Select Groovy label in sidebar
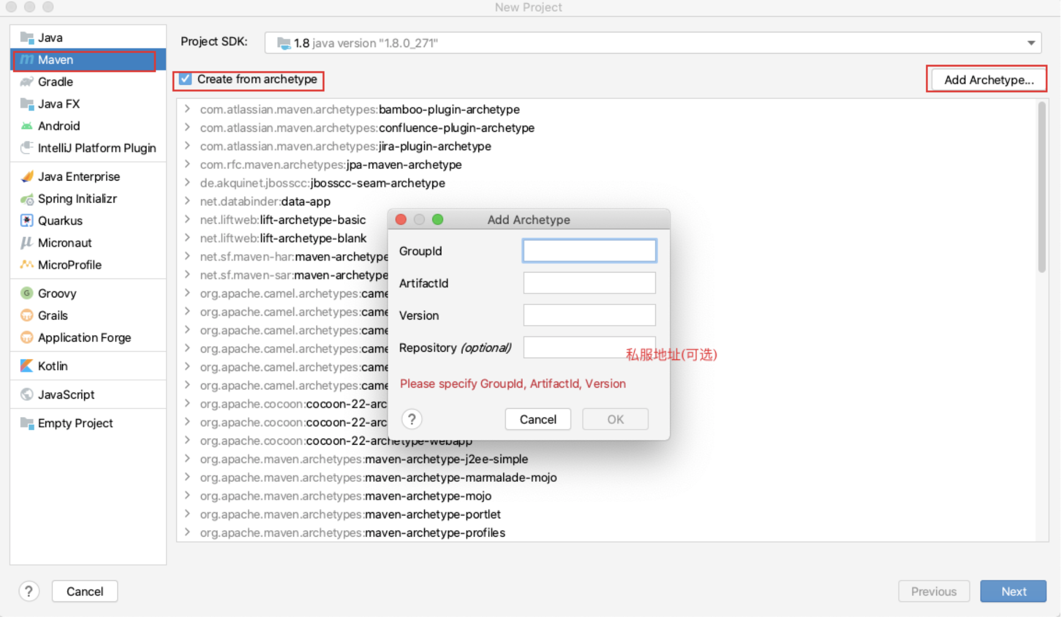The height and width of the screenshot is (618, 1061). point(57,293)
